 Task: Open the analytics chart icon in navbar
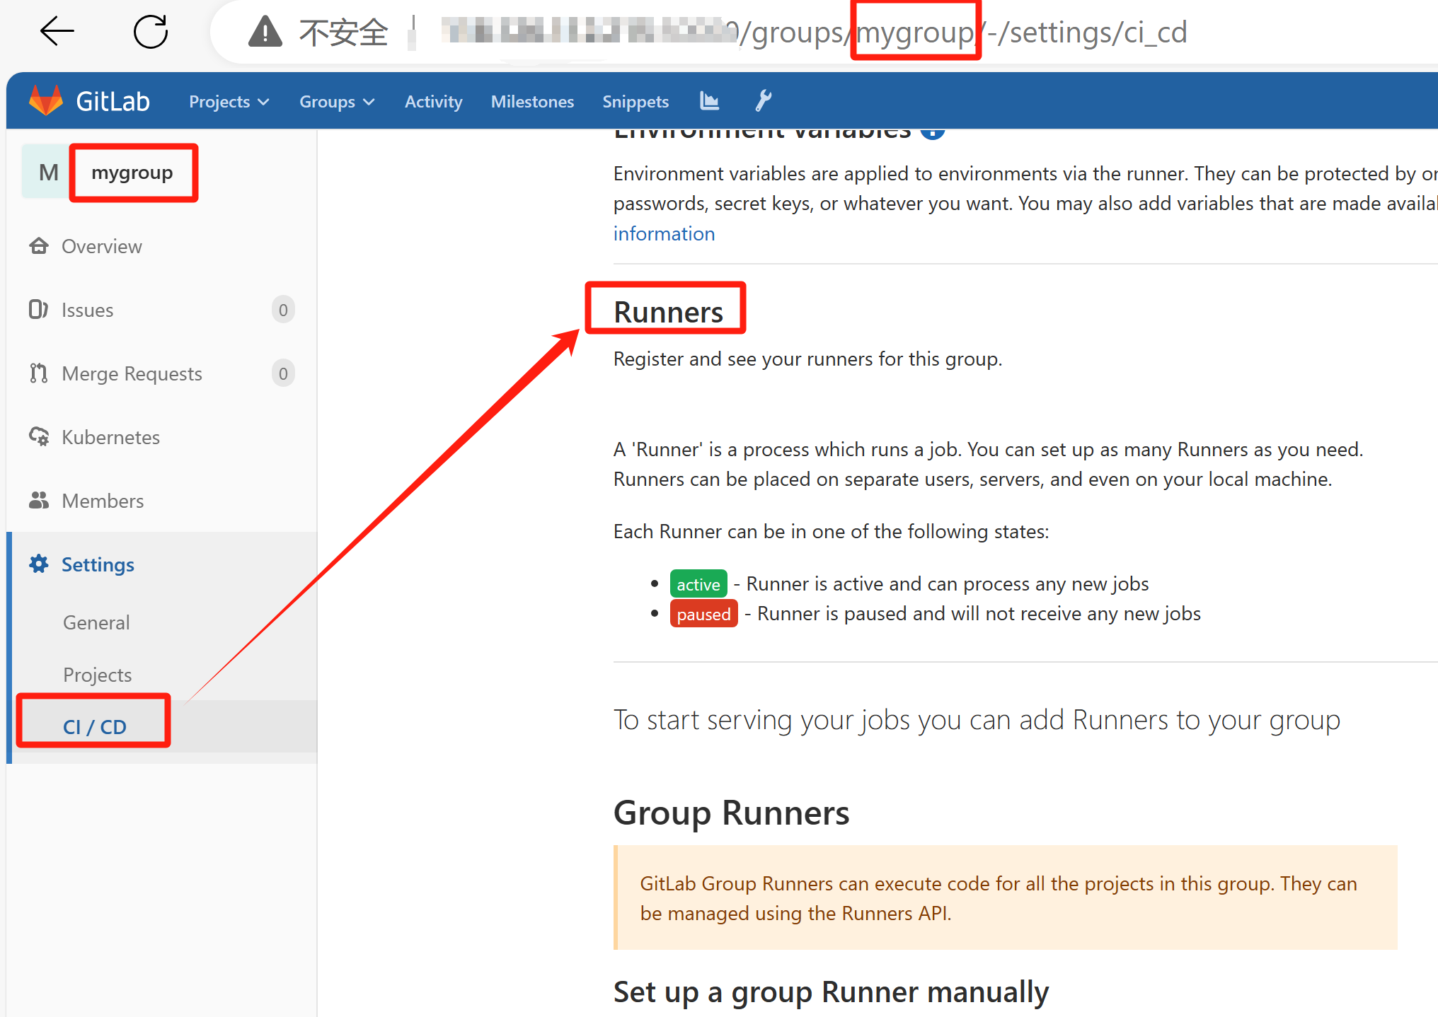[709, 101]
